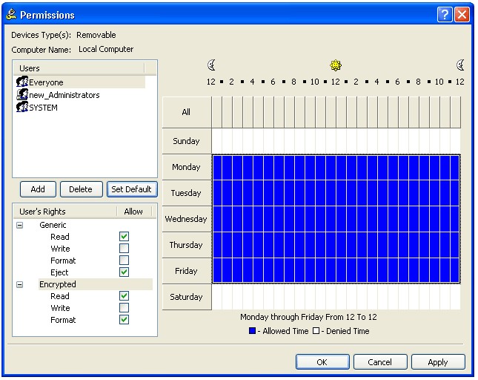
Task: Select the Tuesday row header
Action: coord(187,193)
